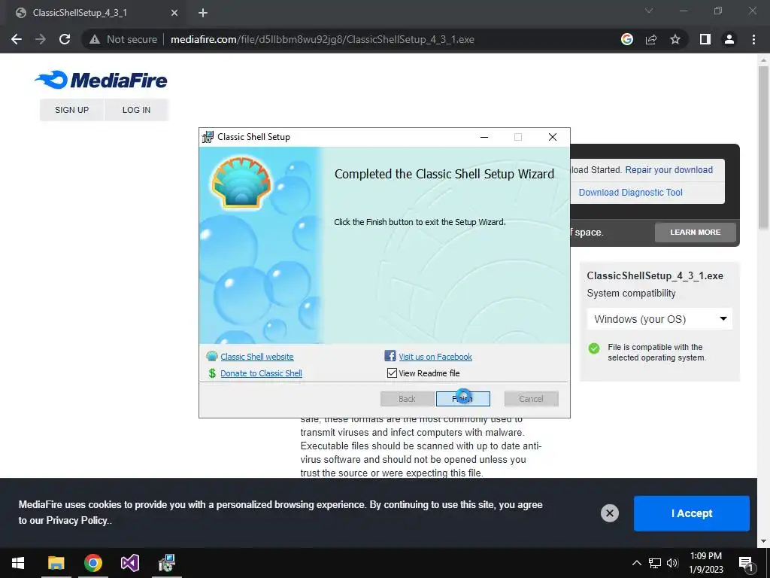The height and width of the screenshot is (578, 770).
Task: Click the network icon in system tray
Action: click(x=655, y=563)
